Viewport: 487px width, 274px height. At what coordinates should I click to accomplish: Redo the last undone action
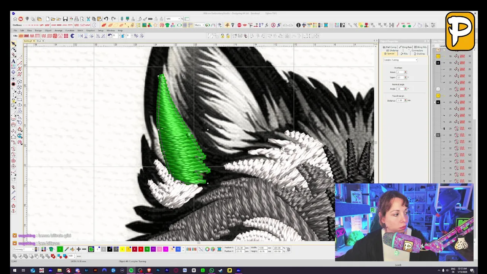coord(113,19)
